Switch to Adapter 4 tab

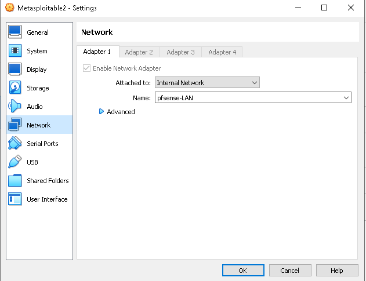pos(222,52)
